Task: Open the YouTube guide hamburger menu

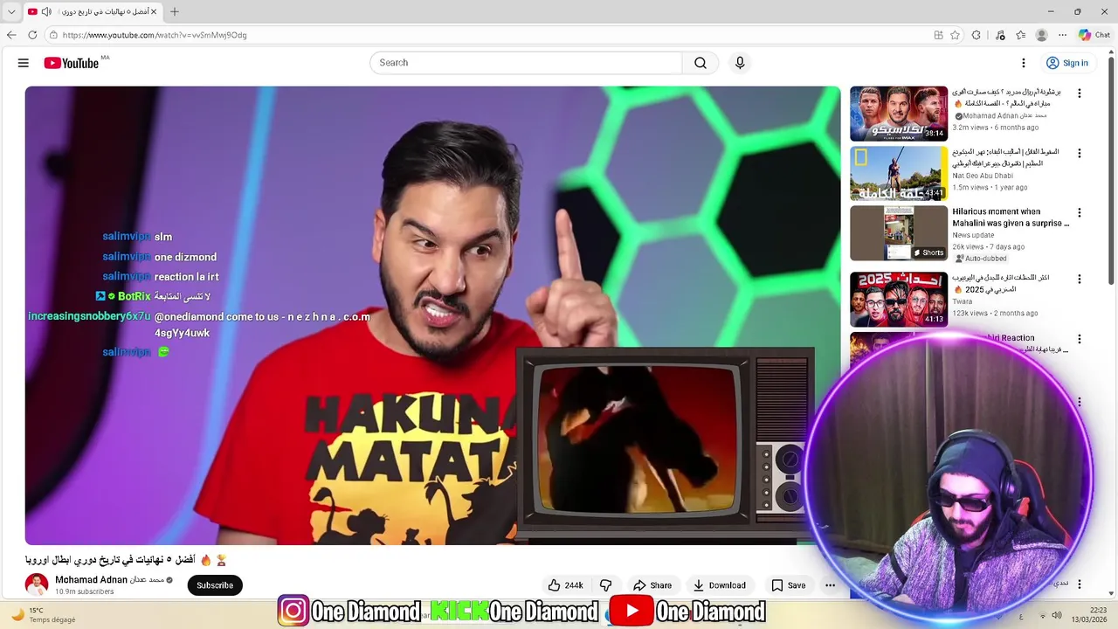Action: [24, 63]
